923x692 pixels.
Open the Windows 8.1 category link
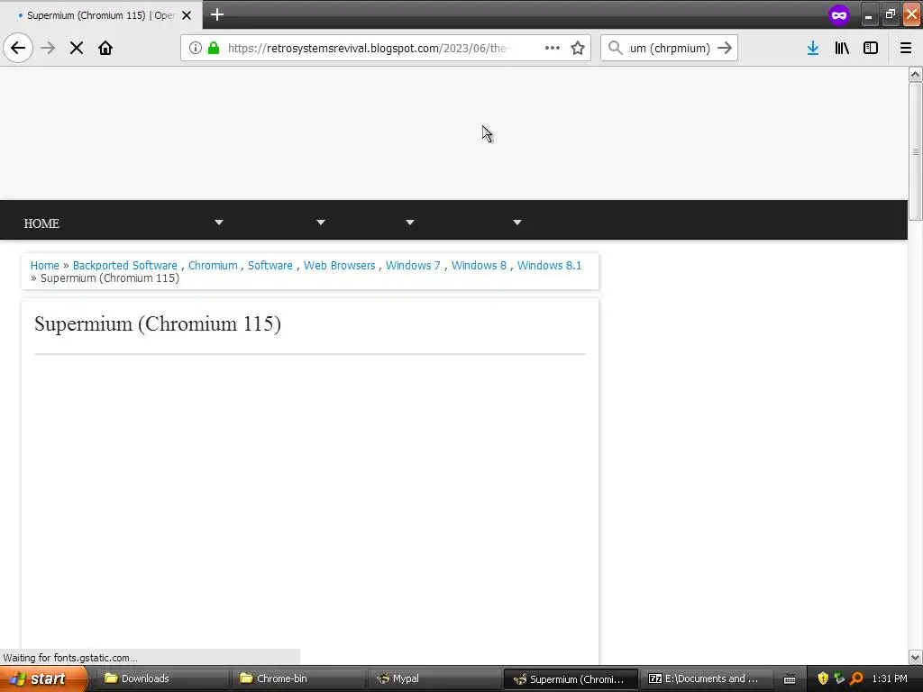[549, 266]
